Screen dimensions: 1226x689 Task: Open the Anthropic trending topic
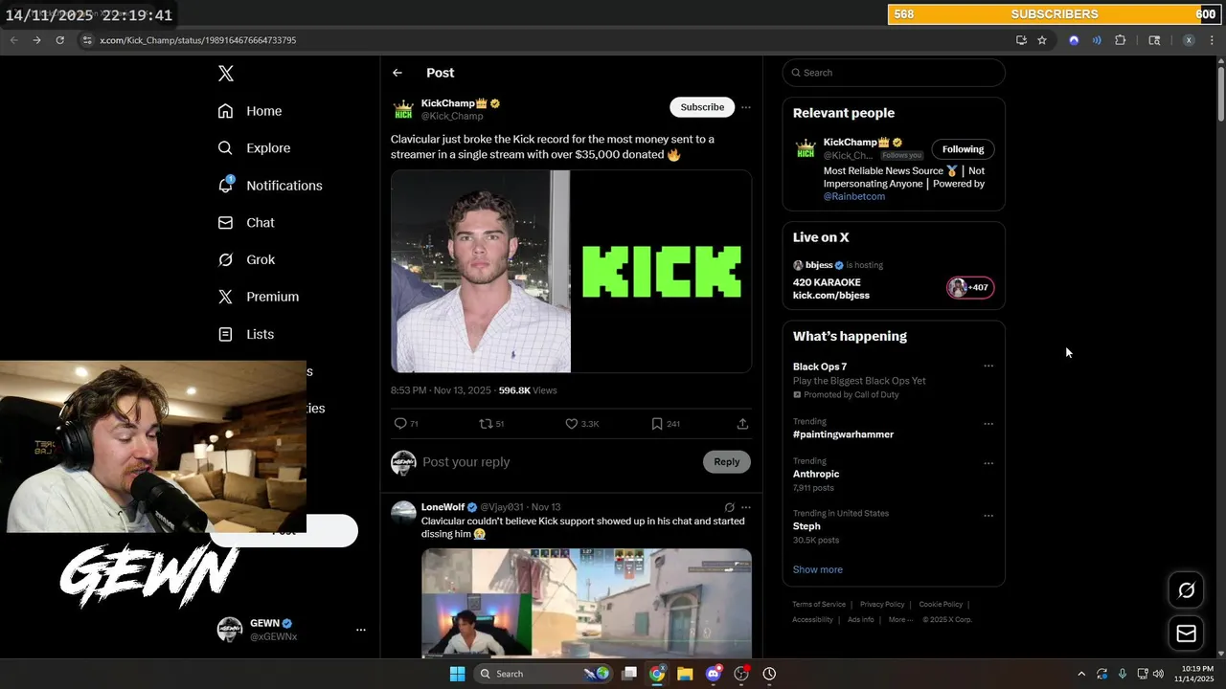pos(816,474)
